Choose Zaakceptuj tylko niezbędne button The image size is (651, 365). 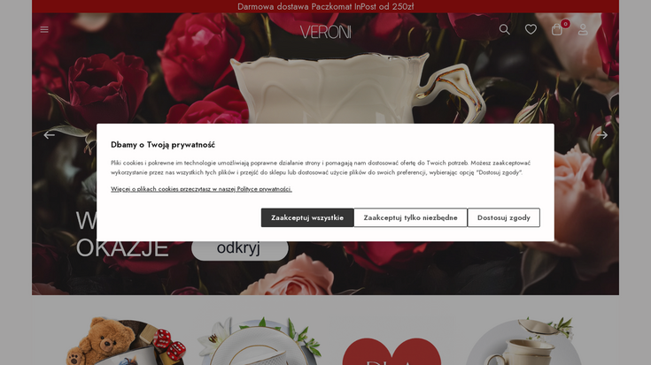[410, 217]
